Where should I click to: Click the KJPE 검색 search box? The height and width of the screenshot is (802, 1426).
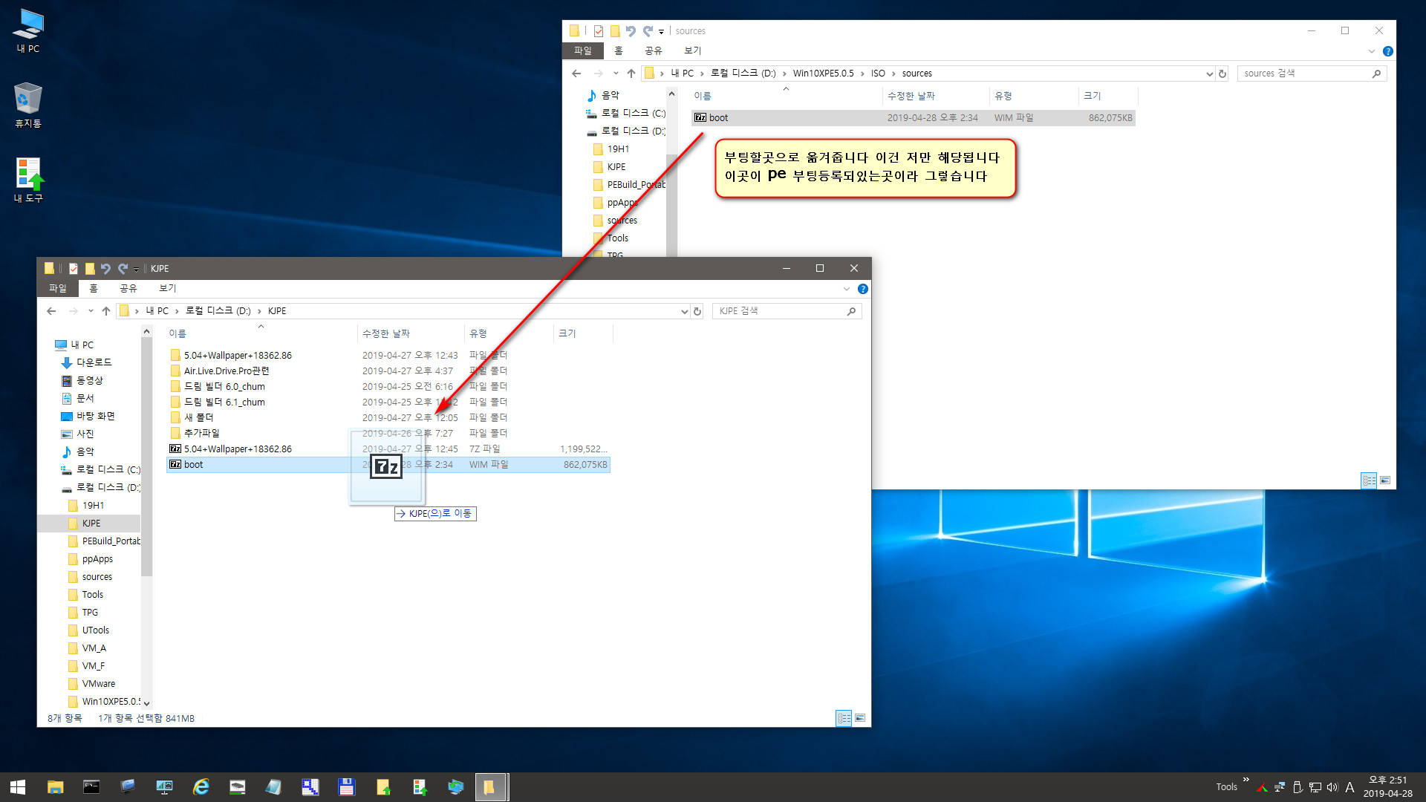pyautogui.click(x=787, y=311)
